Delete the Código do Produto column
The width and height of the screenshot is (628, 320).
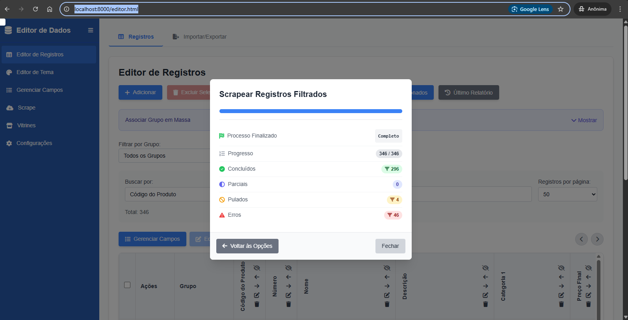[257, 304]
